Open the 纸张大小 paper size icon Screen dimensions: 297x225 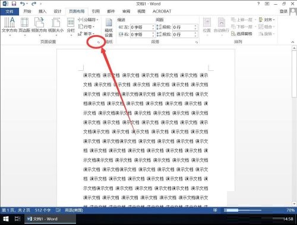pyautogui.click(x=56, y=26)
